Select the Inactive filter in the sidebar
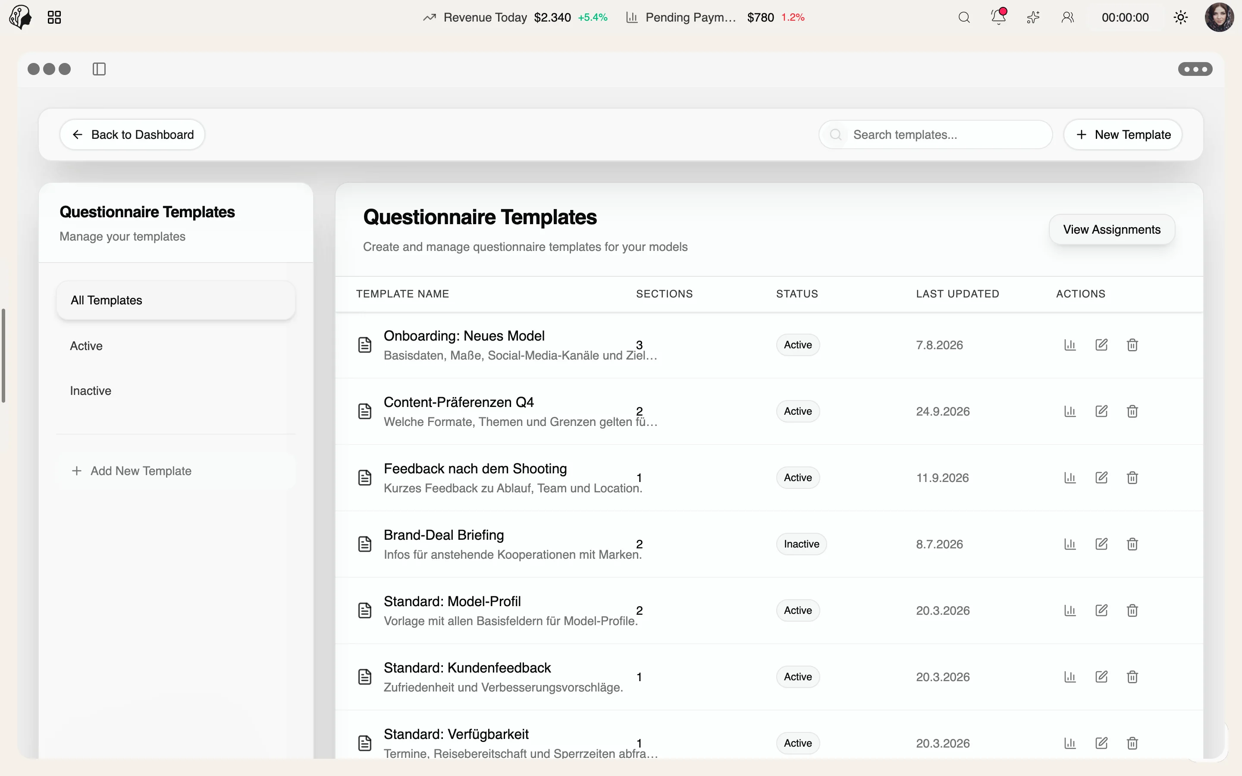 point(176,391)
